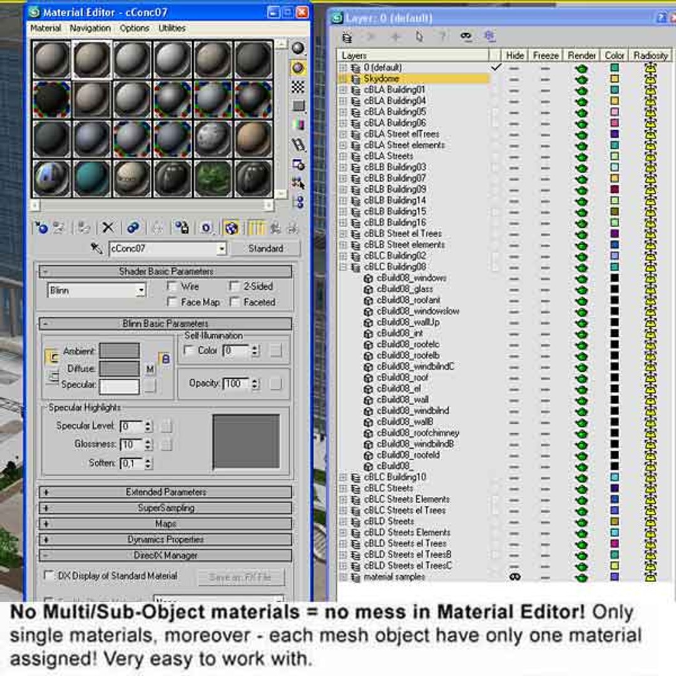This screenshot has width=676, height=676.
Task: Click Hide/Unhide All Layers glasses icon
Action: click(466, 36)
